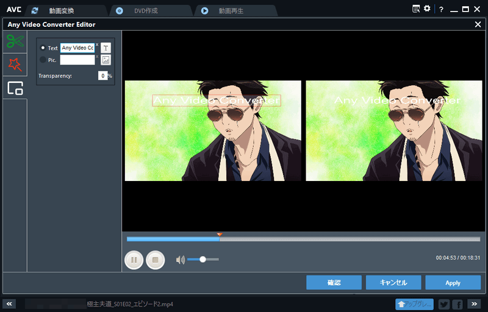Open the font settings T icon
The width and height of the screenshot is (488, 312).
[106, 48]
